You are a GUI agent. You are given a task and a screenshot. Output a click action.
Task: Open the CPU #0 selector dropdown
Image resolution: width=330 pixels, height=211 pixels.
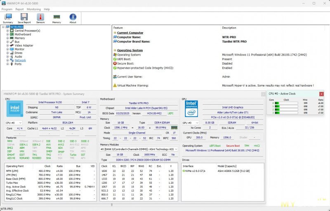(x=14, y=123)
